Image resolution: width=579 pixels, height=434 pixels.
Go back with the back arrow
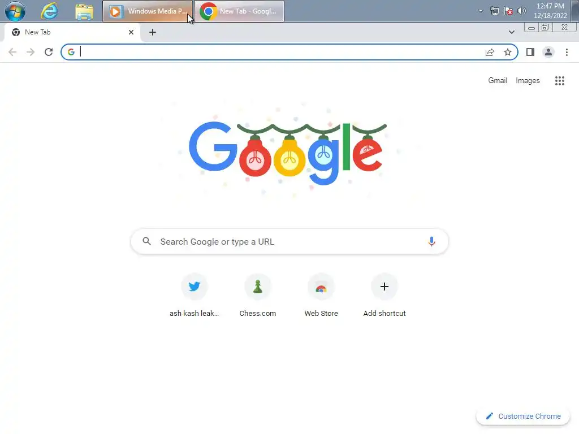click(12, 52)
